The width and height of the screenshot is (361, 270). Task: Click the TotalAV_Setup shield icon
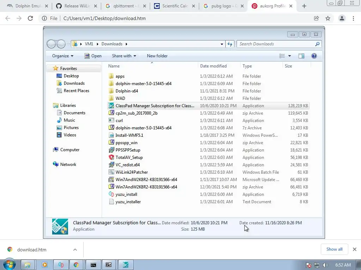click(111, 157)
